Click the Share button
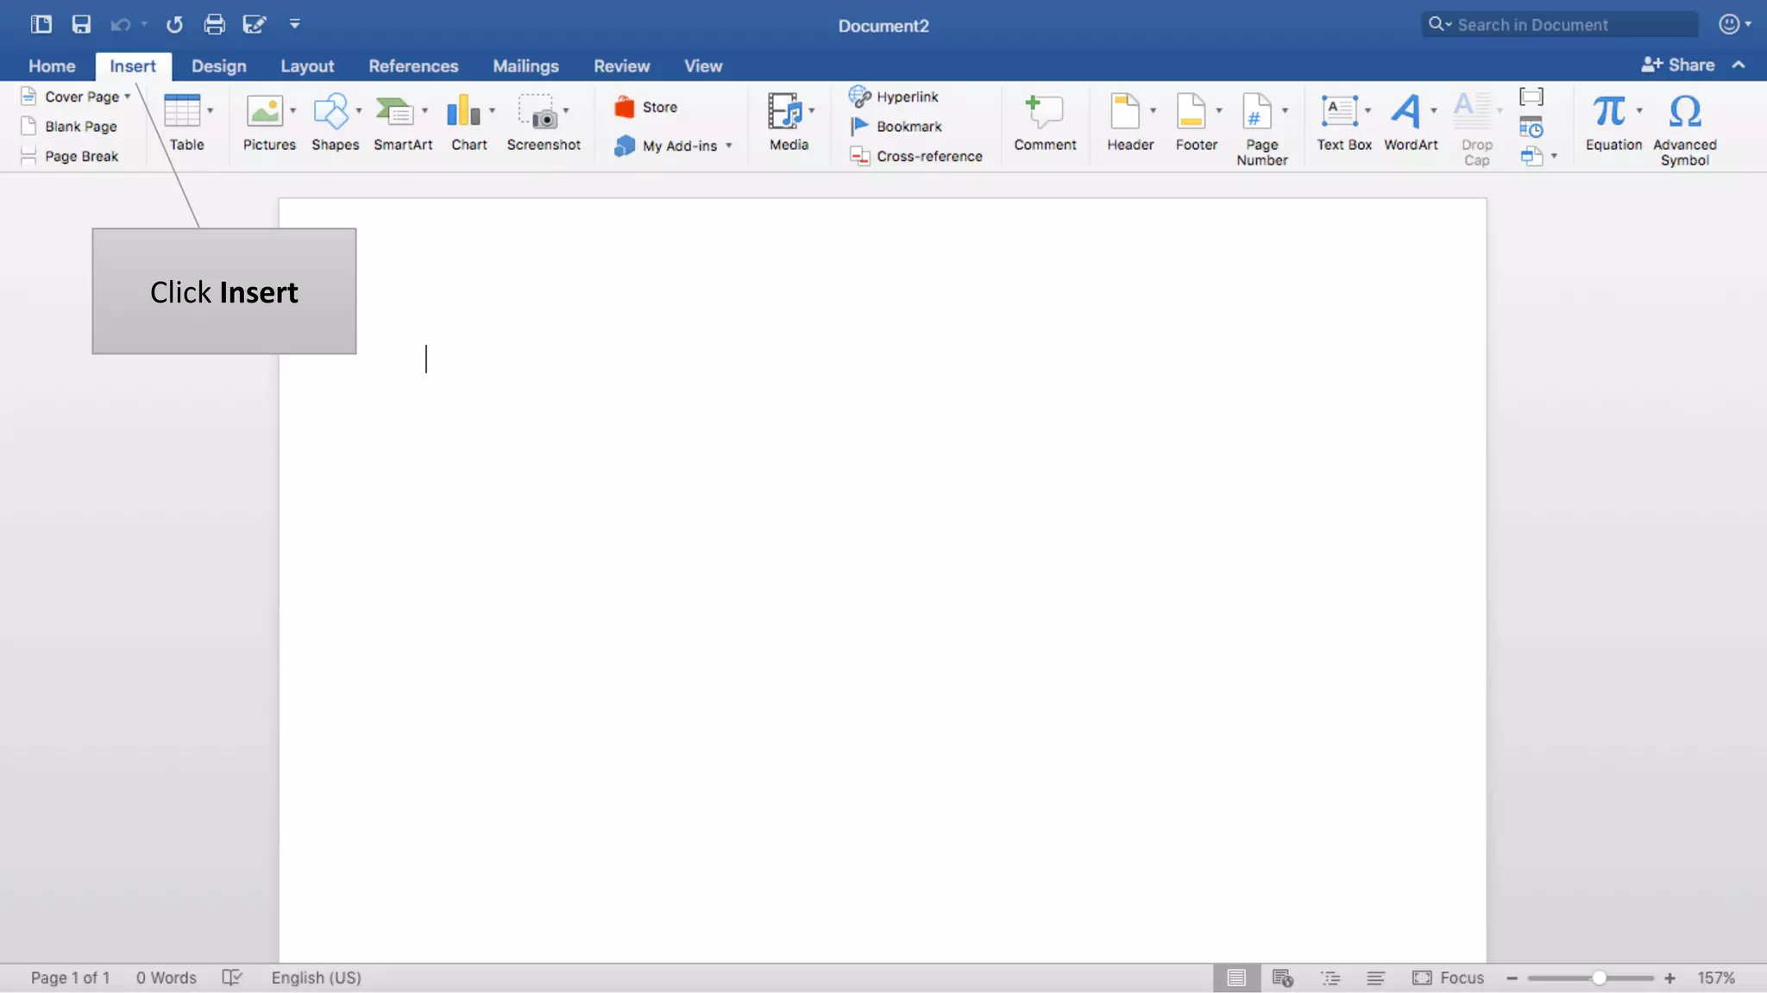This screenshot has height=993, width=1767. coord(1677,65)
